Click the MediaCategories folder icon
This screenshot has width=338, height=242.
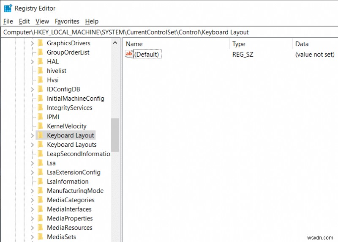pos(40,200)
